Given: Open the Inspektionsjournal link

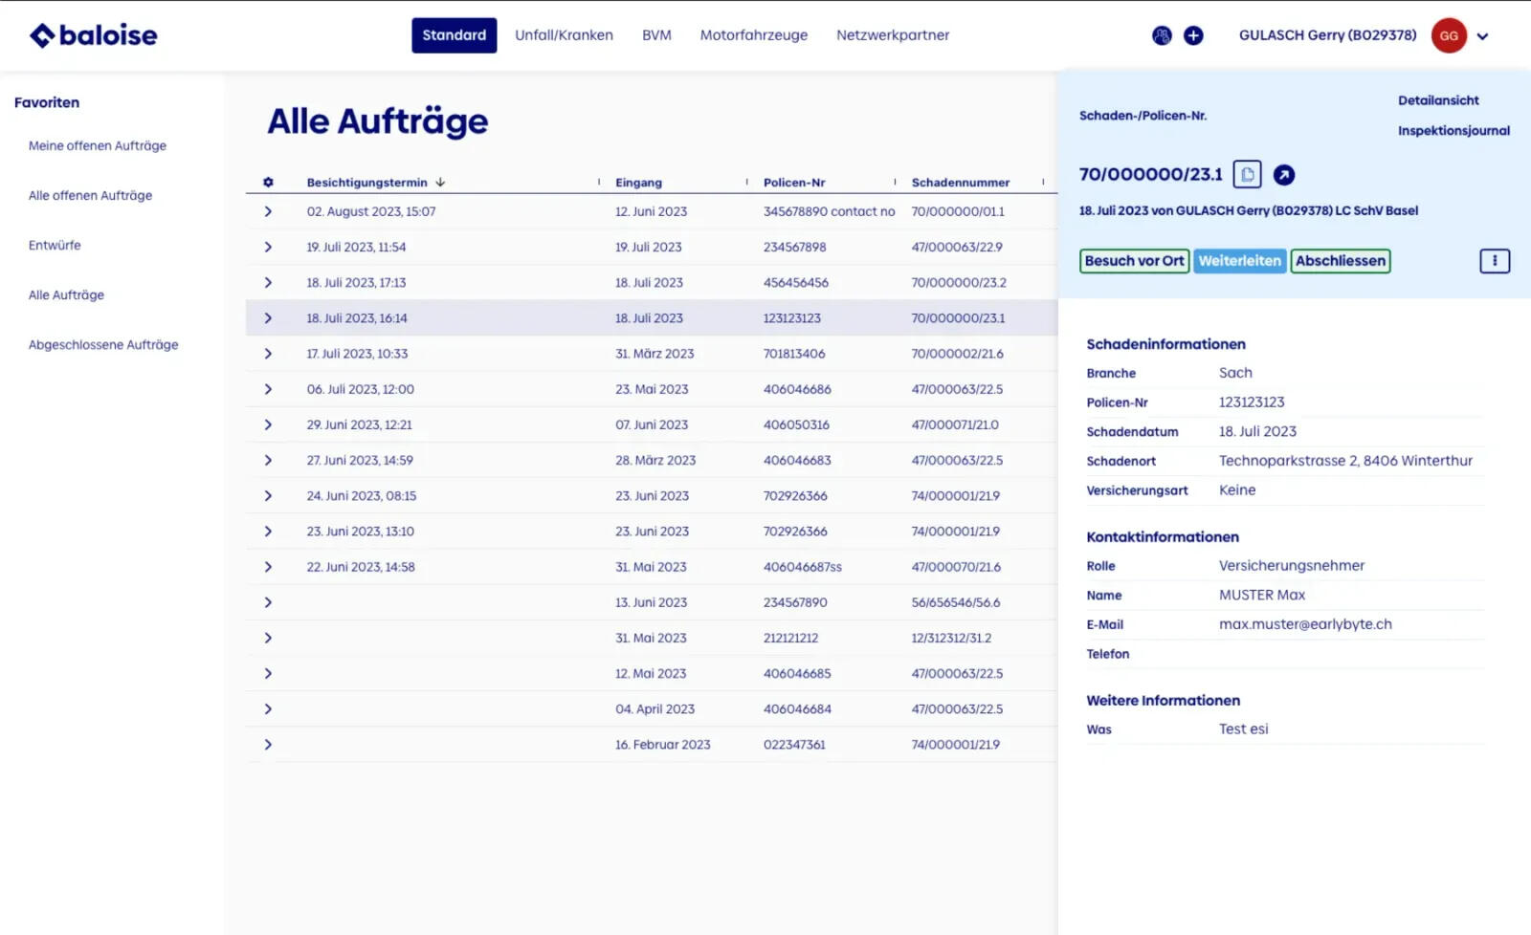Looking at the screenshot, I should [x=1453, y=131].
